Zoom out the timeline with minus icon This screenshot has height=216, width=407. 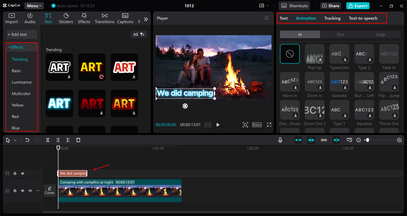[358, 140]
